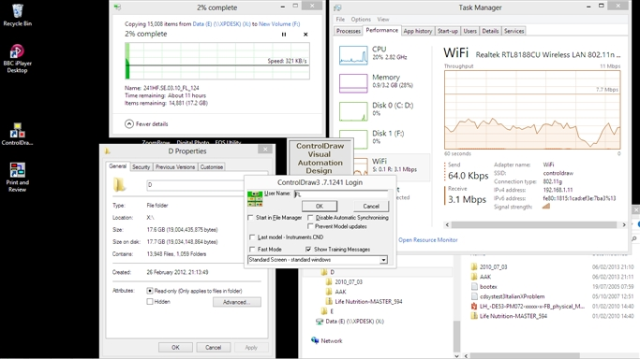Open BBC iPlayer Desktop icon
The width and height of the screenshot is (640, 359).
pos(17,59)
